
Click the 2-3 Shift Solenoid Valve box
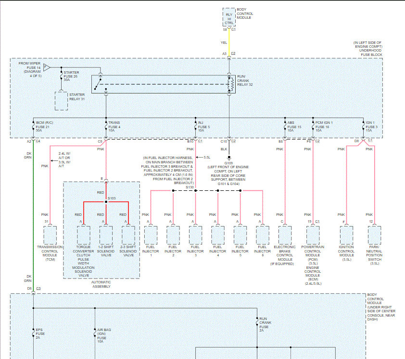[128, 235]
